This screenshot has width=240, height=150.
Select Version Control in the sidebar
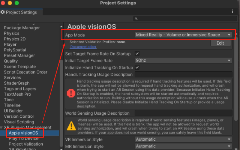[x=19, y=116]
